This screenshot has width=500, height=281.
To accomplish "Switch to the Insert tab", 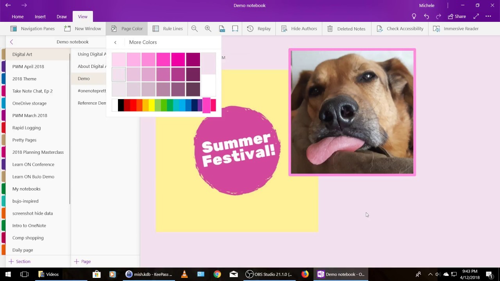I will (x=40, y=16).
